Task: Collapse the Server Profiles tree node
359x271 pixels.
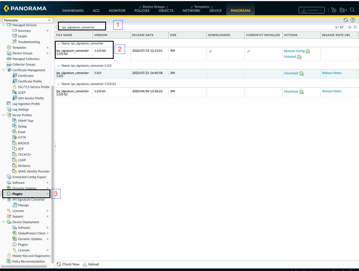Action: pos(4,115)
